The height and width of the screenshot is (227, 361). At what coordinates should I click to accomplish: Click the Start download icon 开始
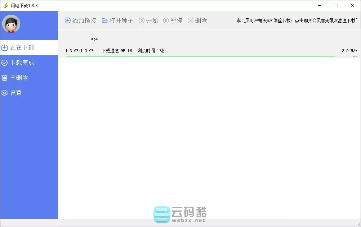pos(141,20)
